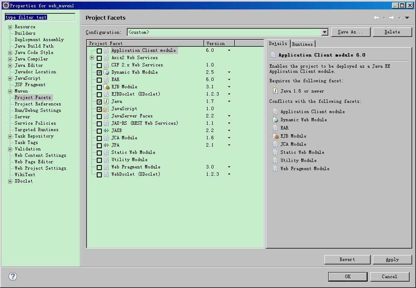Click the Details header Application Client module icon
The width and height of the screenshot is (416, 288).
273,55
